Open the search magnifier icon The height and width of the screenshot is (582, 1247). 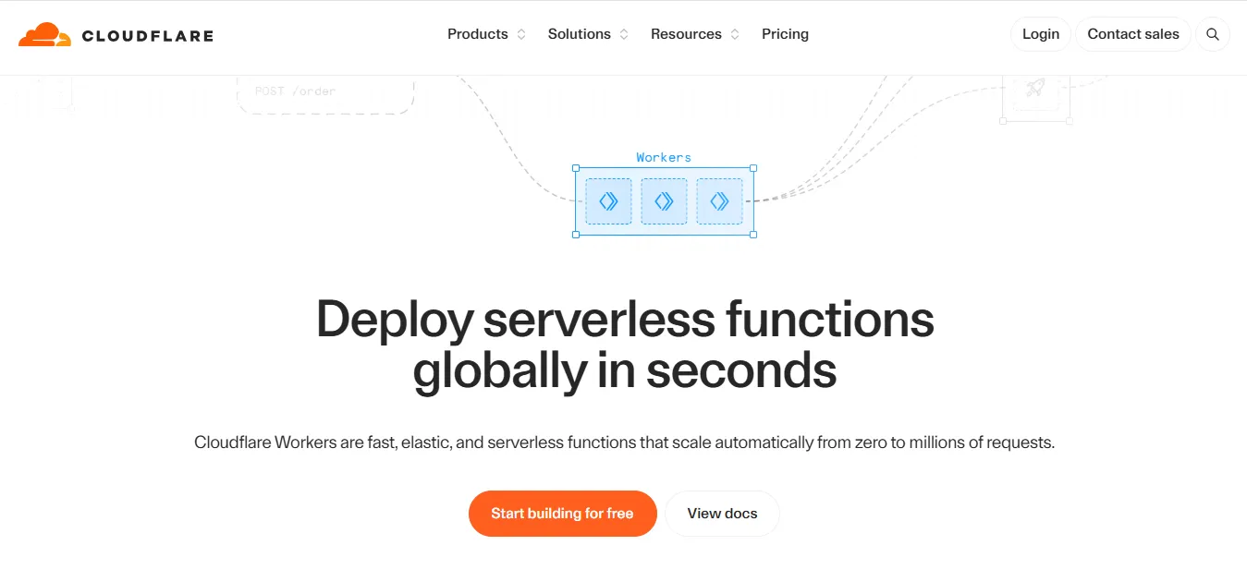(x=1213, y=34)
